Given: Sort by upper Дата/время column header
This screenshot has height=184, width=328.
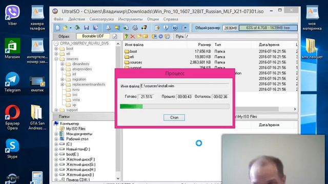Looking at the screenshot, I should tap(269, 44).
